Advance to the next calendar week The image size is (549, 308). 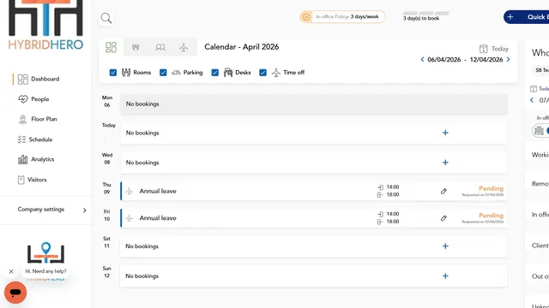[x=508, y=59]
